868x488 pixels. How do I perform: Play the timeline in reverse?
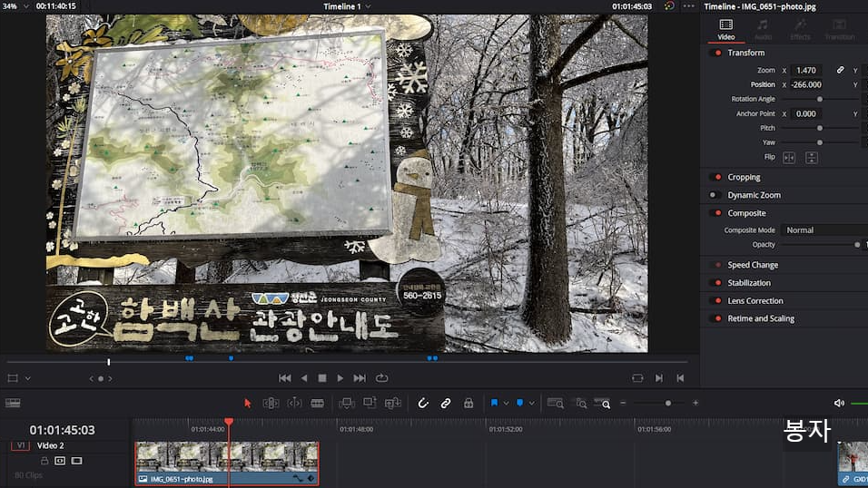304,378
